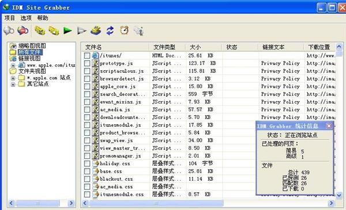Check the box for holiday.css

point(87,163)
